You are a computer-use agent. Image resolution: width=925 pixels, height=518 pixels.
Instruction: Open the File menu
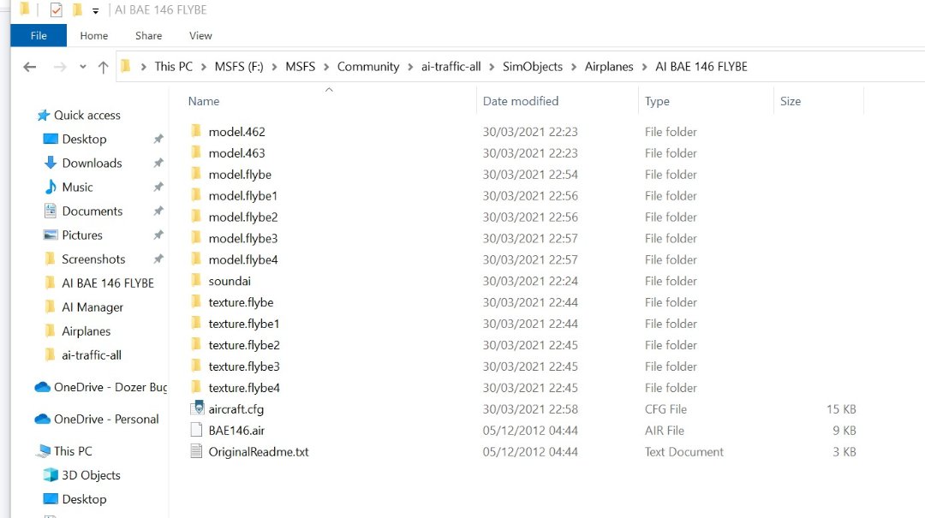pos(39,35)
